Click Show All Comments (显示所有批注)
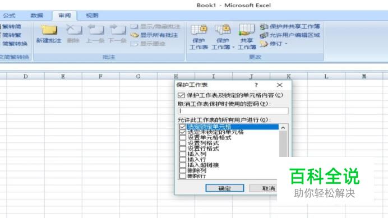 pos(154,35)
